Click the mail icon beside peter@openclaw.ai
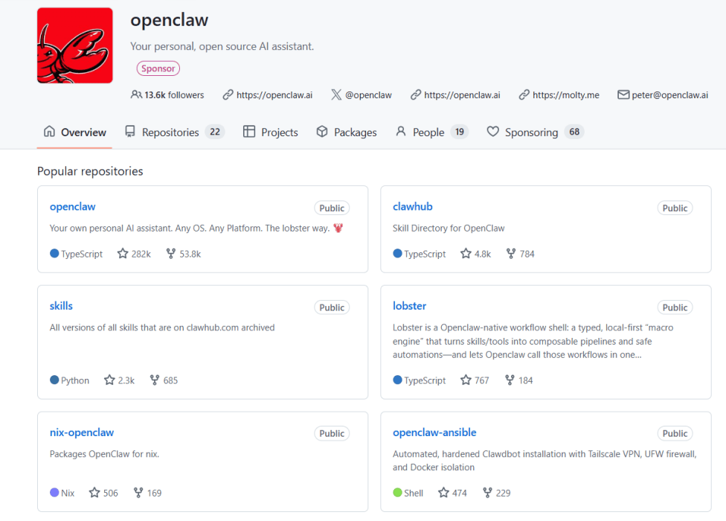This screenshot has width=726, height=521. point(623,95)
